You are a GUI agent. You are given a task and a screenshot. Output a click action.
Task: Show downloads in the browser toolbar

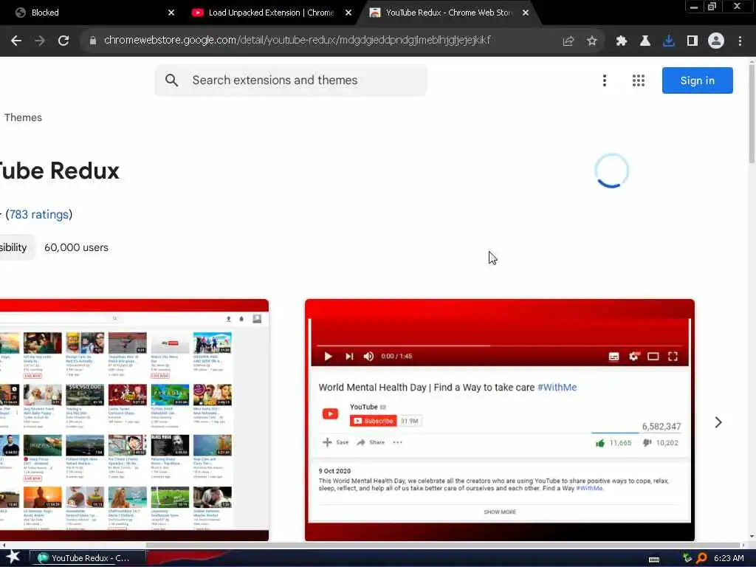(x=669, y=41)
